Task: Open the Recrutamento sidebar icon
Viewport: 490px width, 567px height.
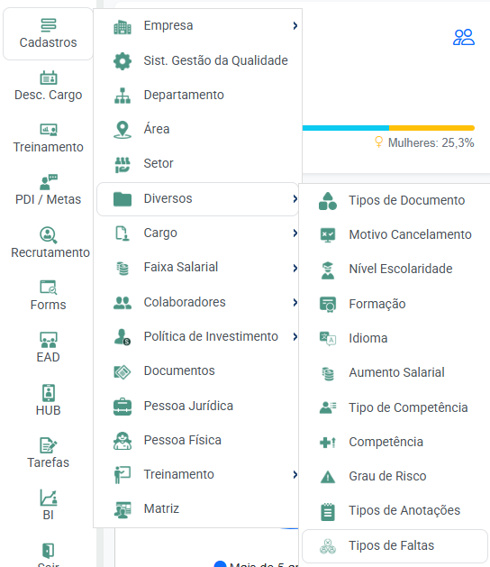Action: (48, 235)
